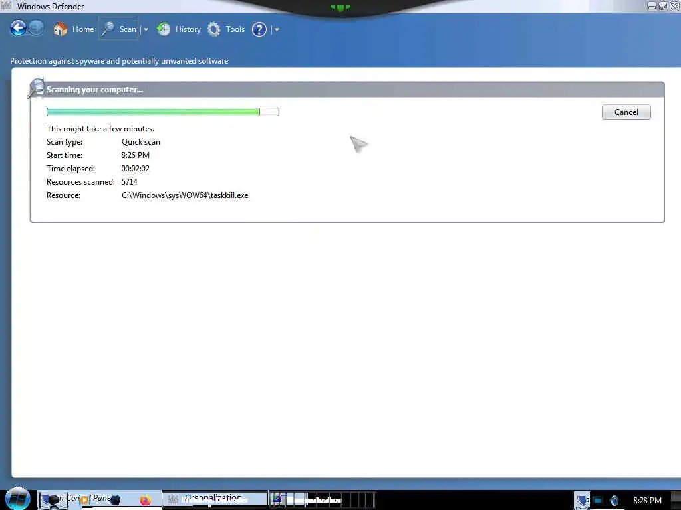681x510 pixels.
Task: Click the 'Protection against spyware' tagline text
Action: click(119, 61)
